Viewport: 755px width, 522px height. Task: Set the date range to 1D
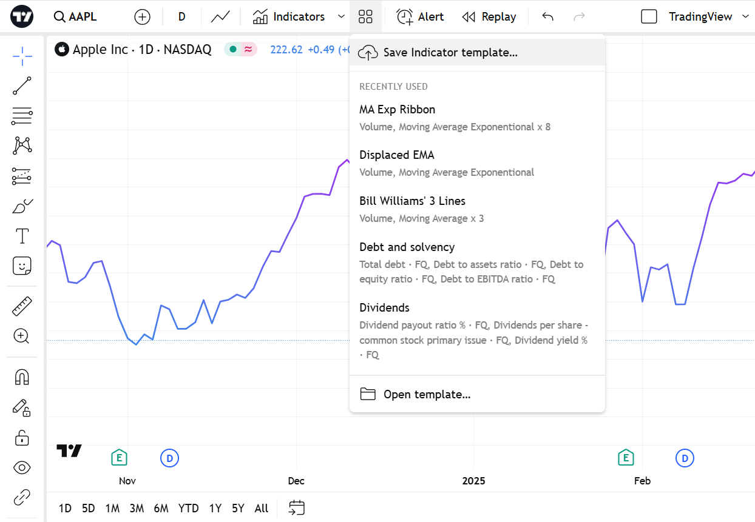point(65,508)
